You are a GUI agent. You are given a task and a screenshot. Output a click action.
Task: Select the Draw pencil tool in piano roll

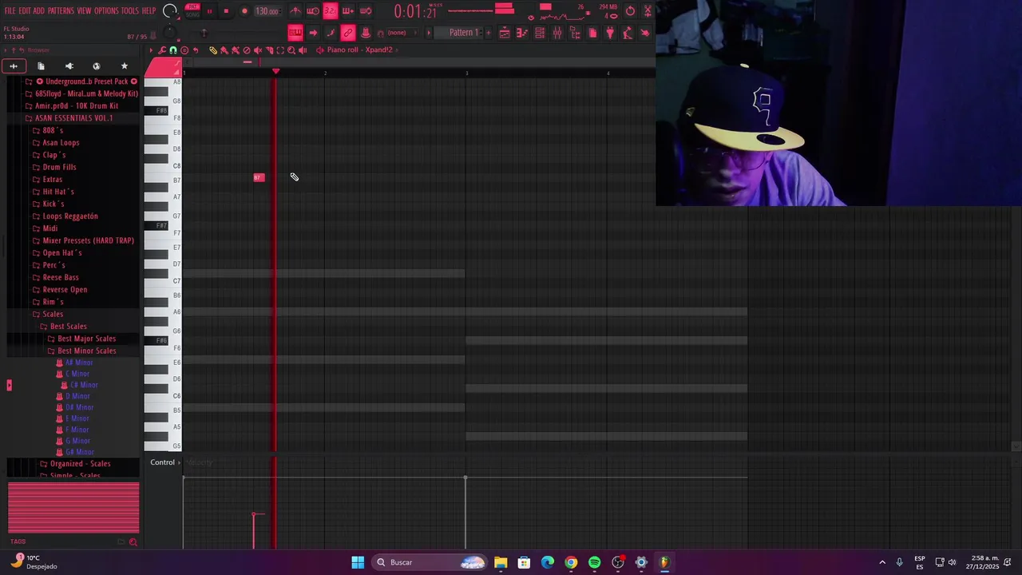tap(213, 50)
